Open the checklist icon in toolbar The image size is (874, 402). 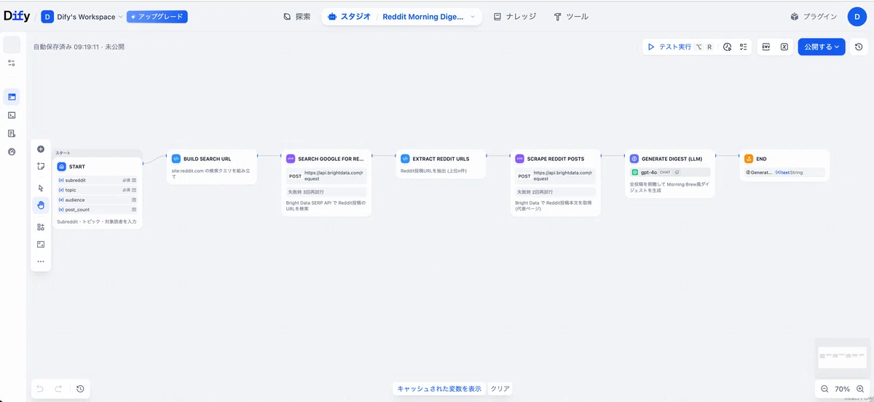(744, 47)
